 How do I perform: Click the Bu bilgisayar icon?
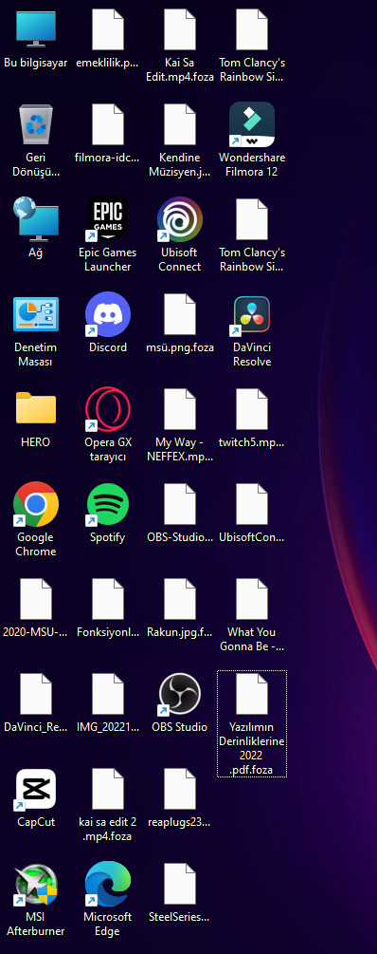36,38
